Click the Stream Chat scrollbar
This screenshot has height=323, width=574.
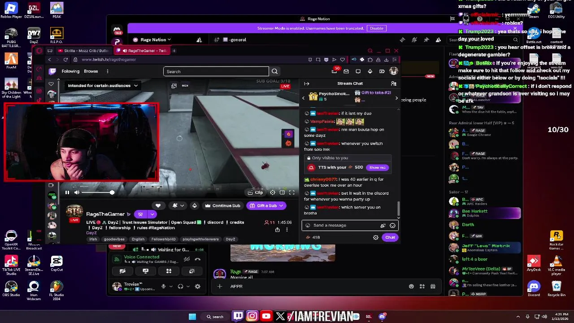[398, 208]
